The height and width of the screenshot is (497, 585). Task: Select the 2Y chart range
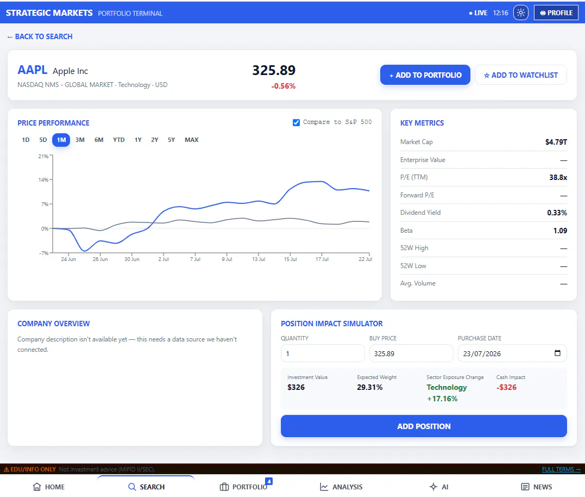pos(154,140)
